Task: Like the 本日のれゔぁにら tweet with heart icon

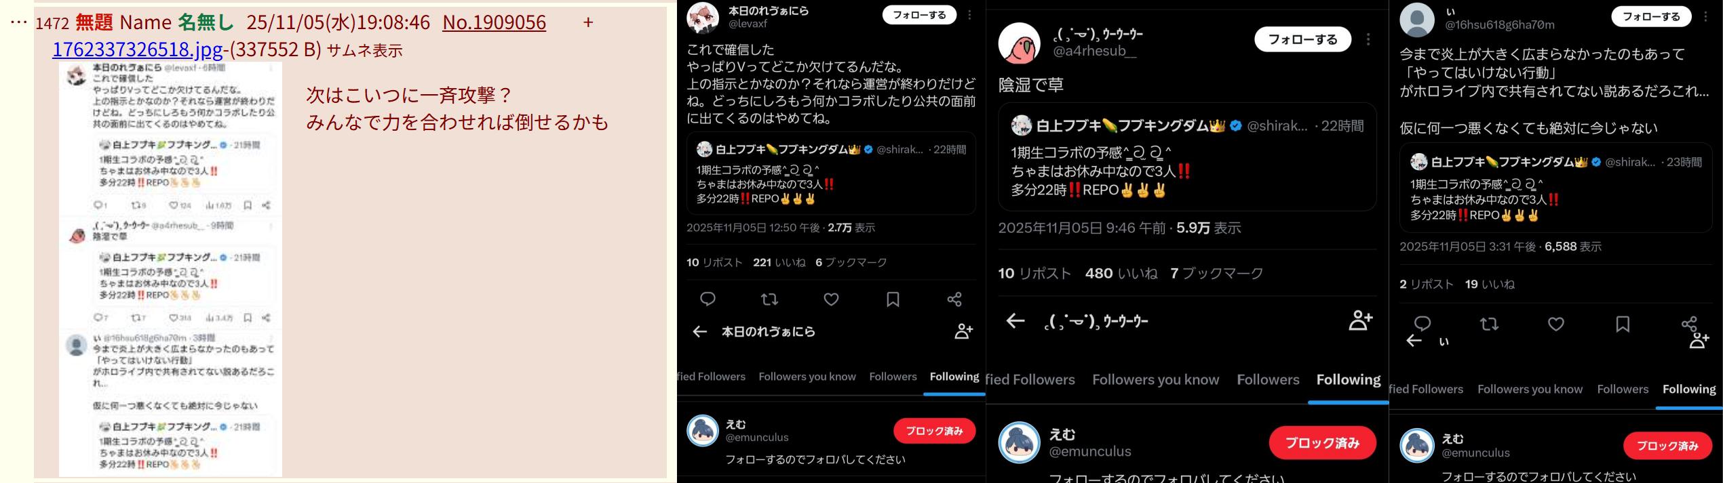Action: click(831, 299)
